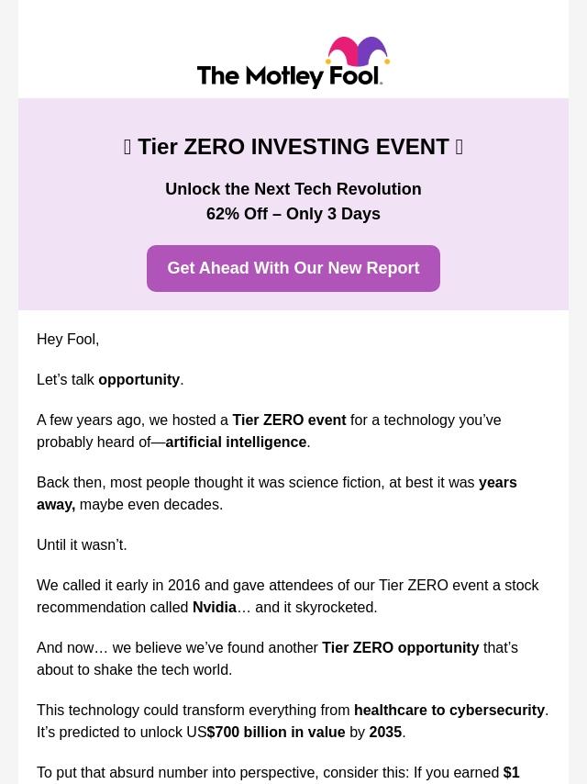The width and height of the screenshot is (587, 784).
Task: Click the bold year 2035
Action: [x=385, y=733]
